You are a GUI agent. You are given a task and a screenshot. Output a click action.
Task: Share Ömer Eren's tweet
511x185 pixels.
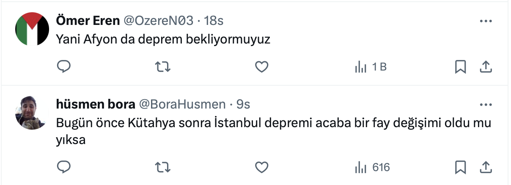click(x=486, y=67)
